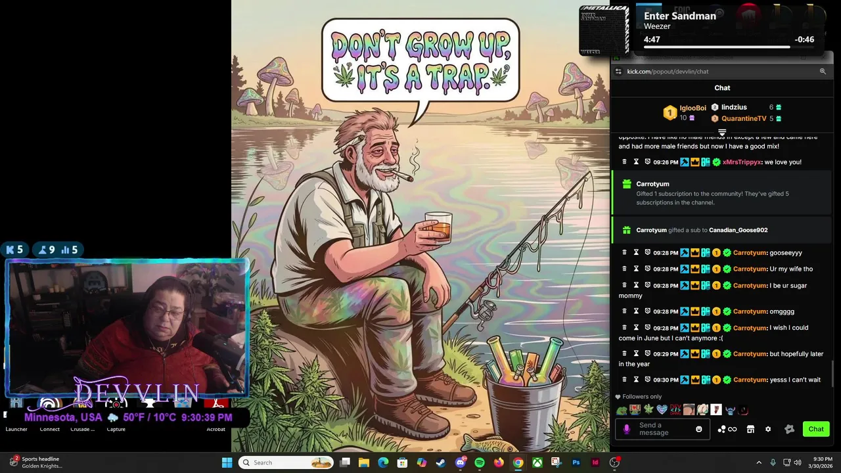
Task: Delete xMrsTrippyx message with trash icon
Action: coord(625,162)
